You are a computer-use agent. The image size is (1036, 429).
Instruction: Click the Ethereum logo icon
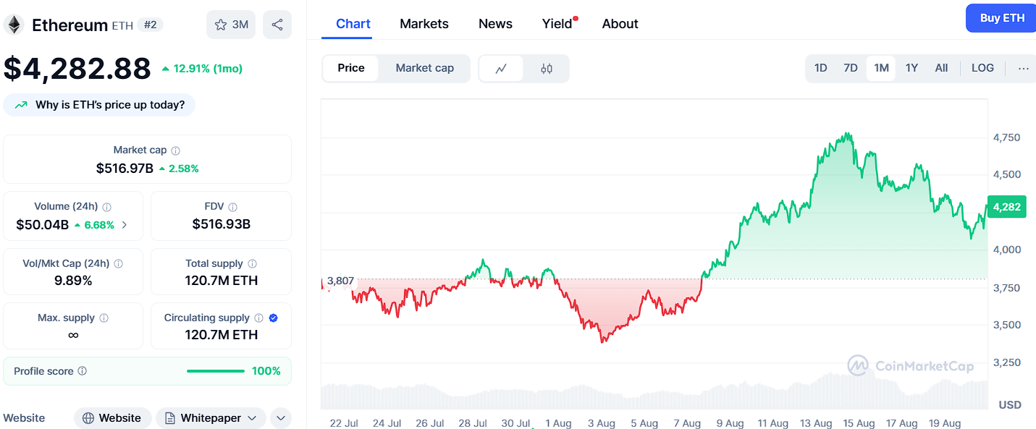(x=14, y=25)
